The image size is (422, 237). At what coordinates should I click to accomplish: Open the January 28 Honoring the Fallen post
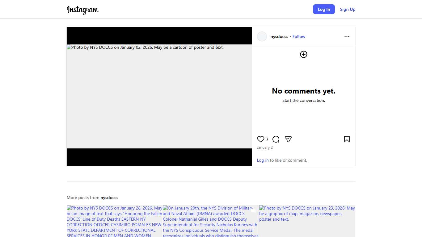[x=114, y=221]
